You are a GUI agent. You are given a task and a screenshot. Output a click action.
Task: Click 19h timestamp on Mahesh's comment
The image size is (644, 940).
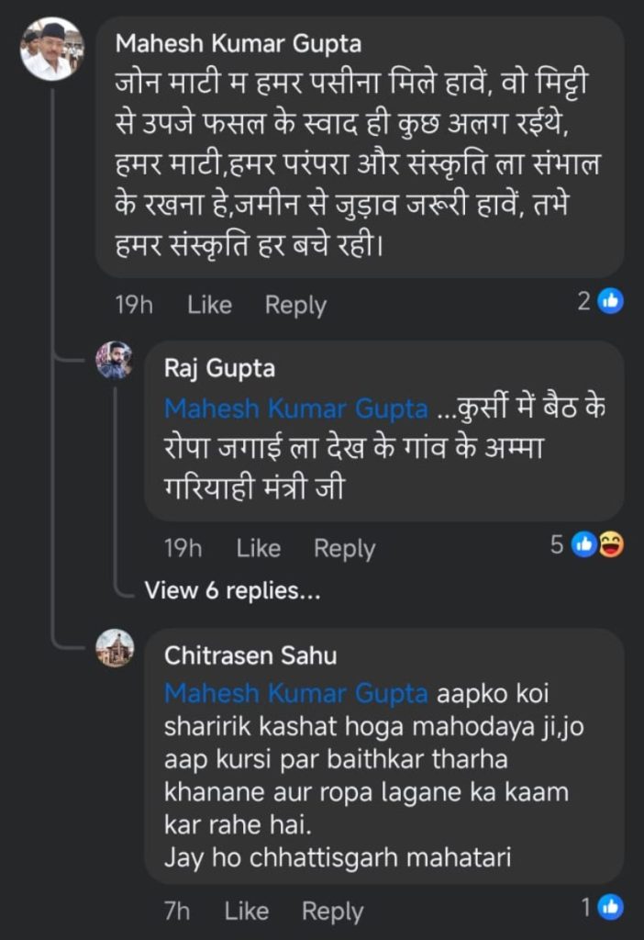133,305
